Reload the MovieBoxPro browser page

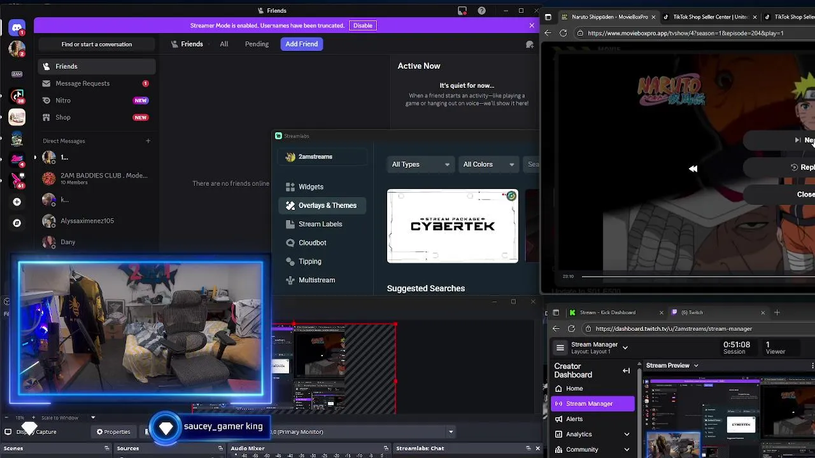[x=563, y=33]
